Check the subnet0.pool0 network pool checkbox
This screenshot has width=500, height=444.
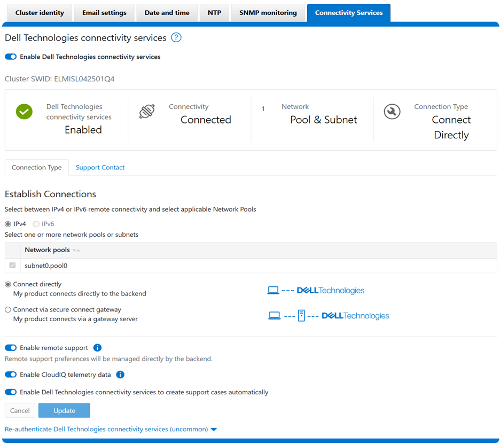13,266
